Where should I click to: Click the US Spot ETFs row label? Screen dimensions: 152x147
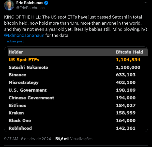click(x=24, y=60)
